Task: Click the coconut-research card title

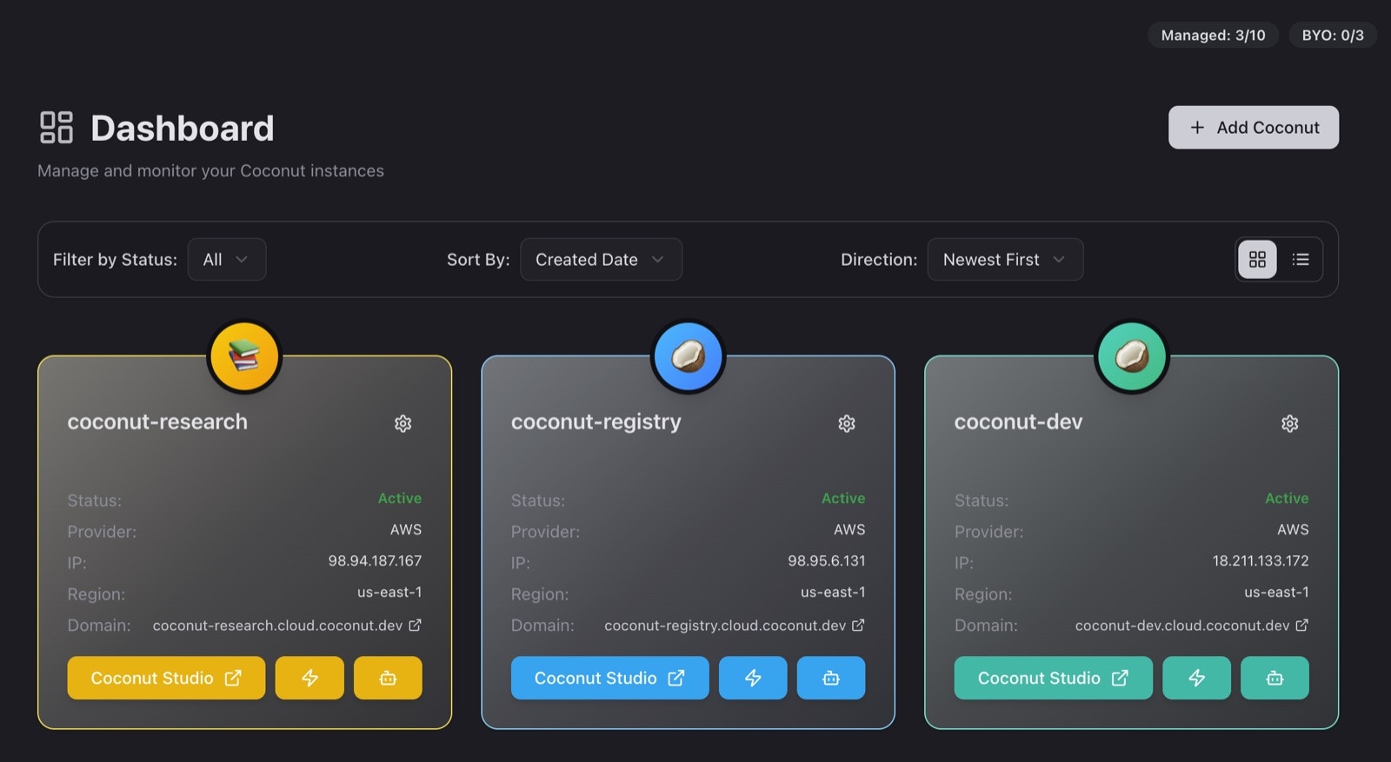Action: point(157,422)
